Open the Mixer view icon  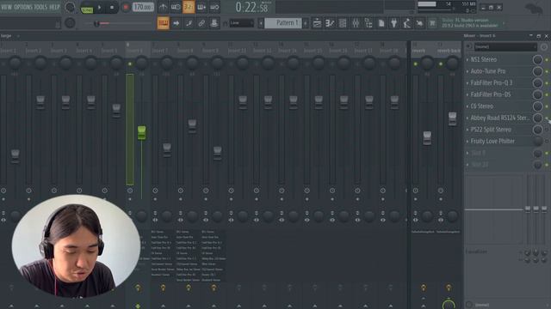pos(356,23)
